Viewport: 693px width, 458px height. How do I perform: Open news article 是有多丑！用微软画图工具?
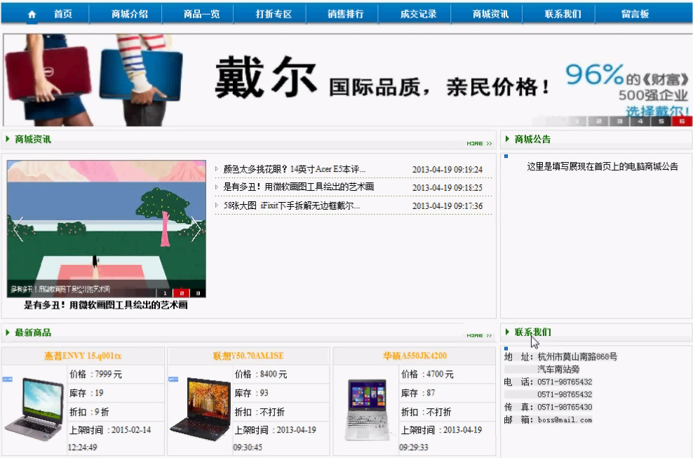tap(299, 187)
